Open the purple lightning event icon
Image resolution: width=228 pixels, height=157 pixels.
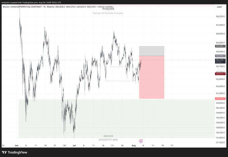(x=141, y=141)
